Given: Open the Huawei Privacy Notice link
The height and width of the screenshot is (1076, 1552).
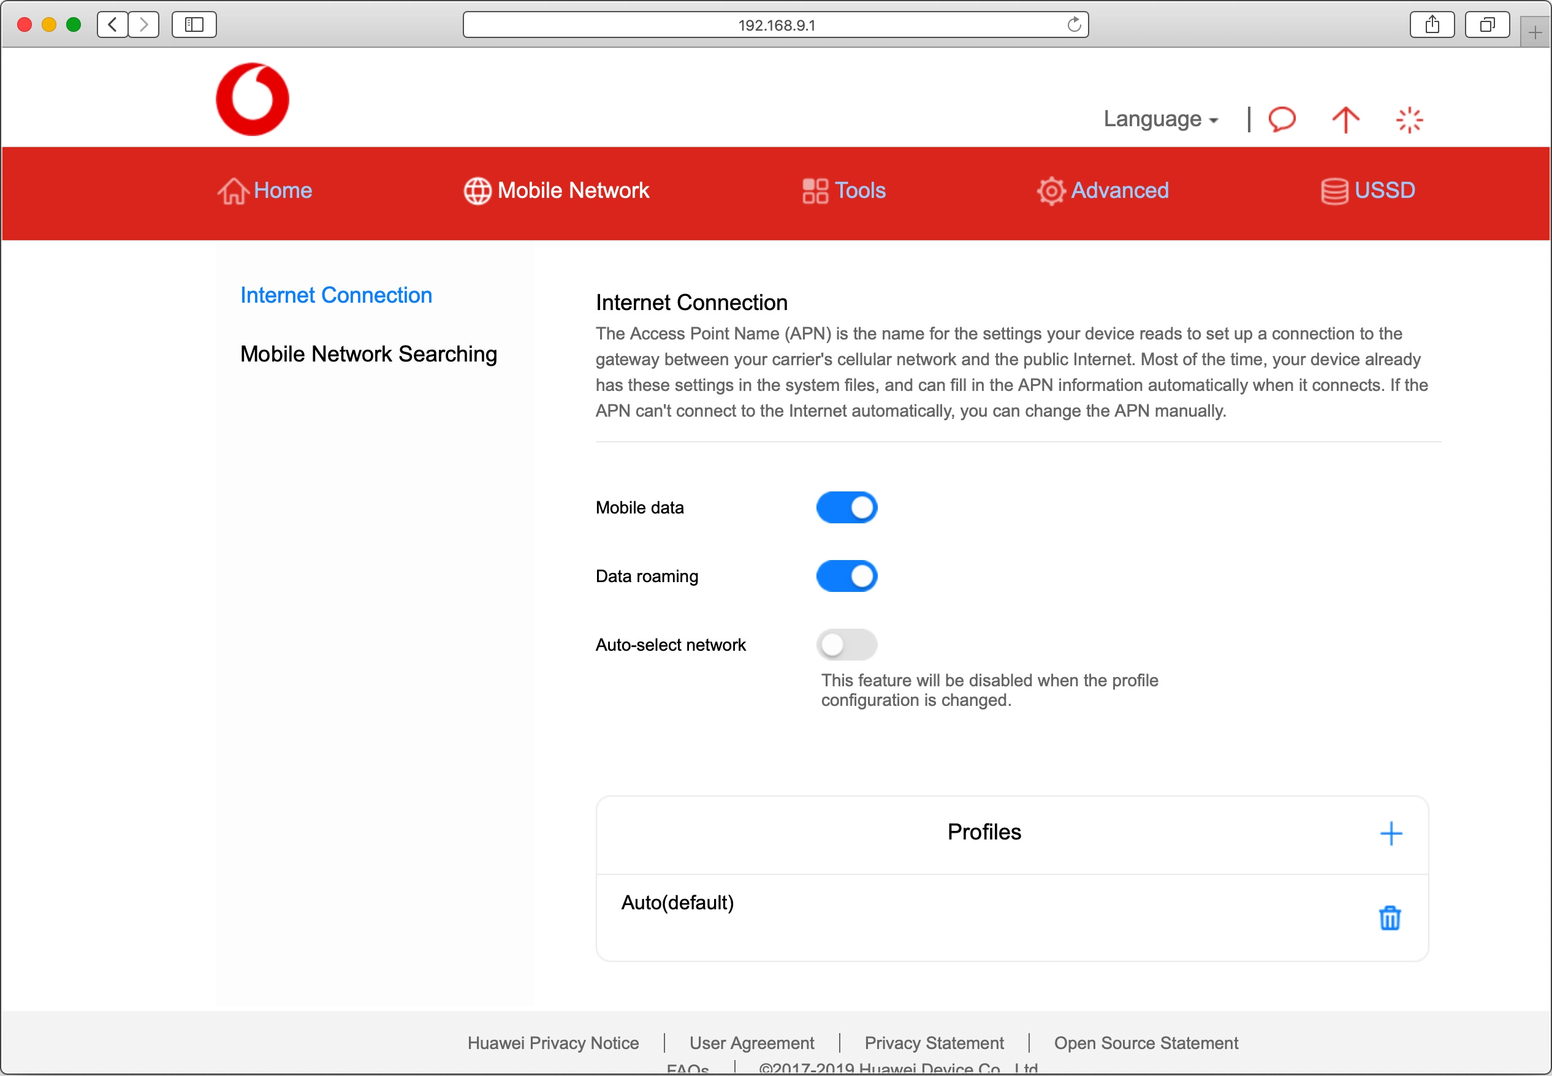Looking at the screenshot, I should [553, 1042].
